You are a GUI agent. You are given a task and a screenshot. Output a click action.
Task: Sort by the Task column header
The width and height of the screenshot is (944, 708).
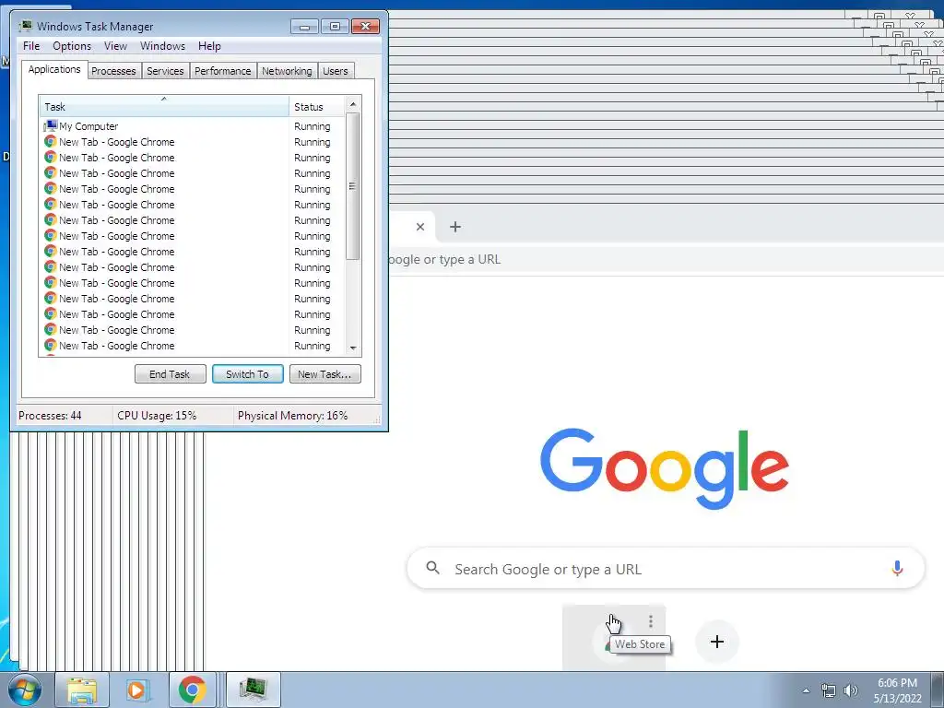click(x=164, y=107)
